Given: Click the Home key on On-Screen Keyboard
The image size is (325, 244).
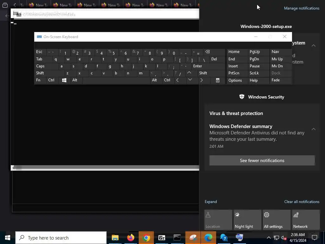Looking at the screenshot, I should [237, 52].
